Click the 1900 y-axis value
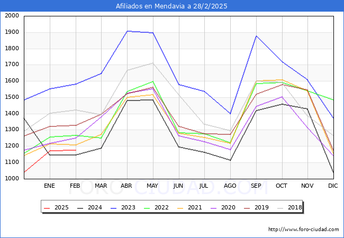Viewport: 344px width, 238px height. [x=12, y=32]
